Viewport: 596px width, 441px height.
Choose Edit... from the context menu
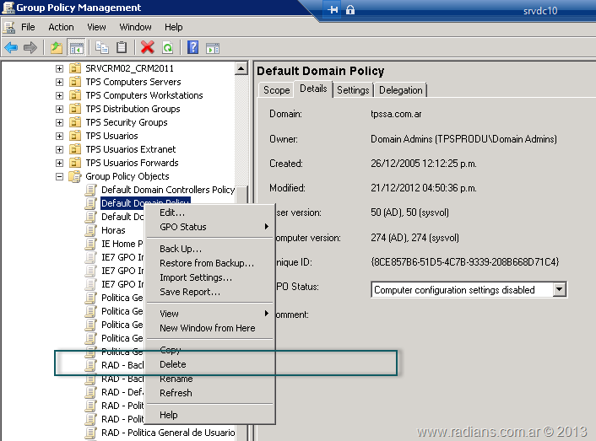point(172,212)
